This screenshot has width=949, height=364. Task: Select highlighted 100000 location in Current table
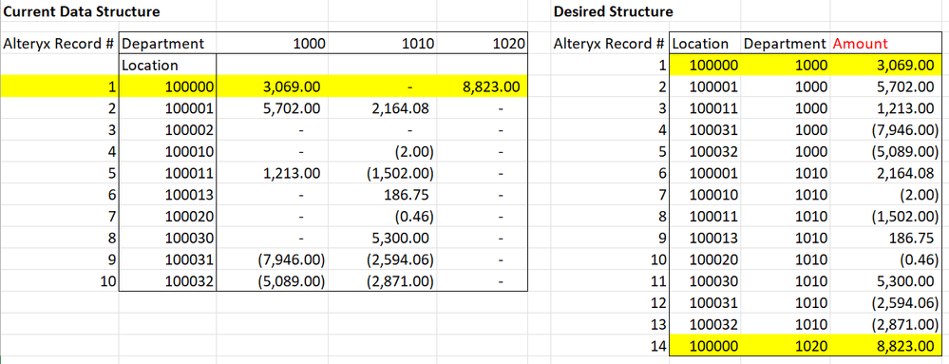190,86
